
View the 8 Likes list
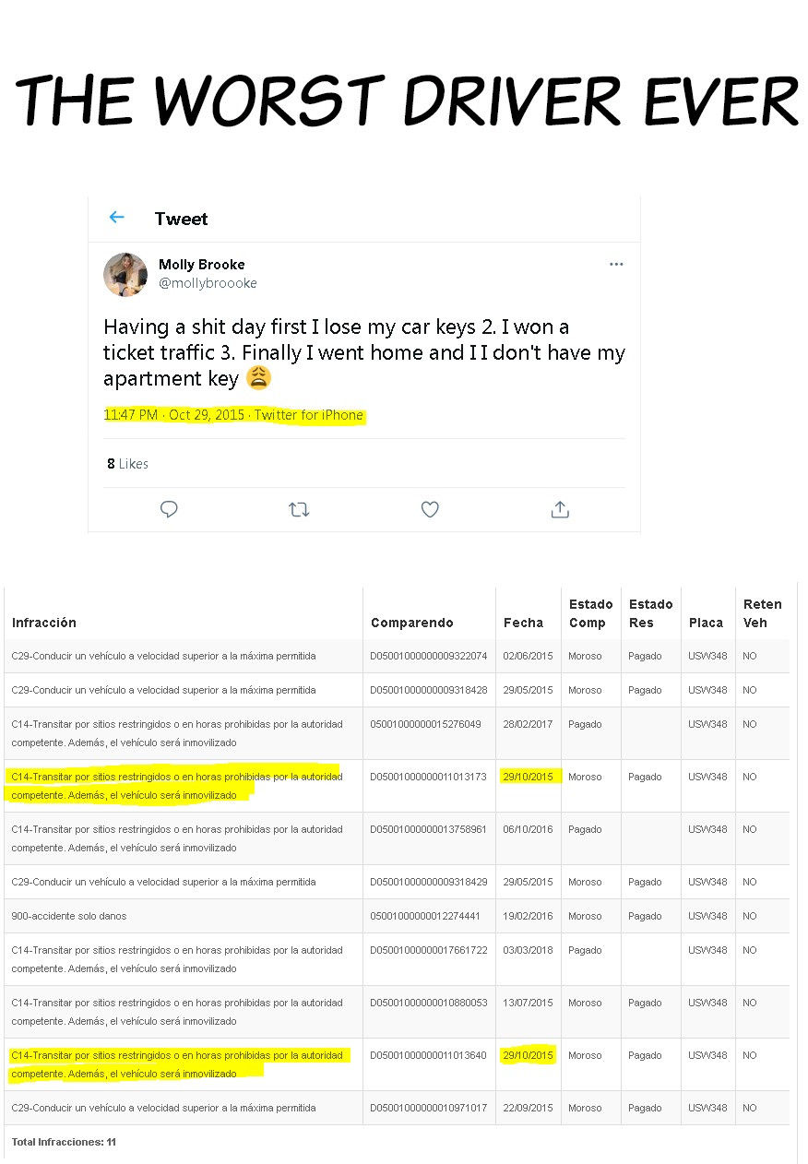coord(127,464)
